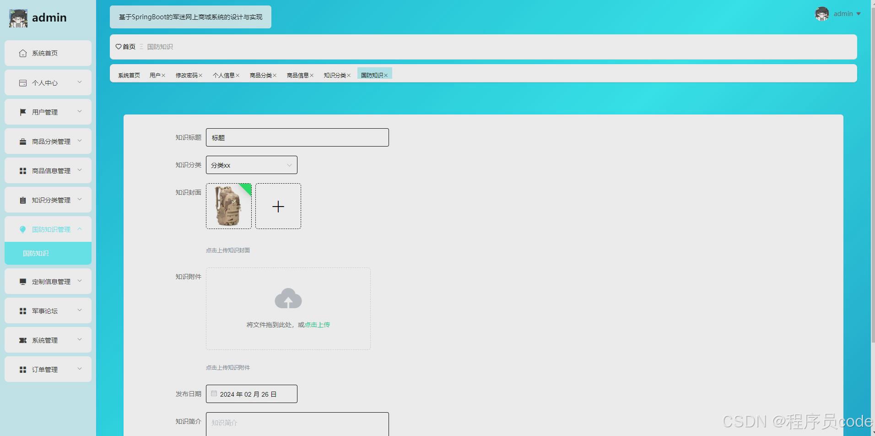The height and width of the screenshot is (436, 875).
Task: Click the admin avatar in sidebar header
Action: (18, 18)
